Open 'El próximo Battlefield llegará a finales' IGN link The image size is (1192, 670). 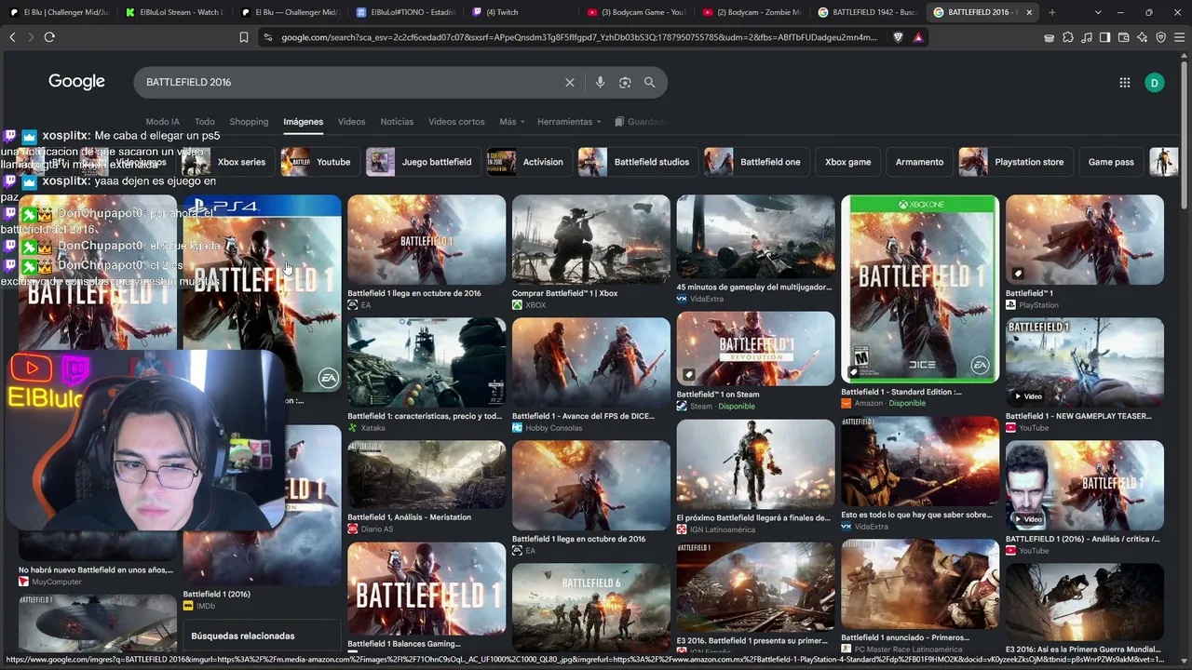pyautogui.click(x=753, y=517)
